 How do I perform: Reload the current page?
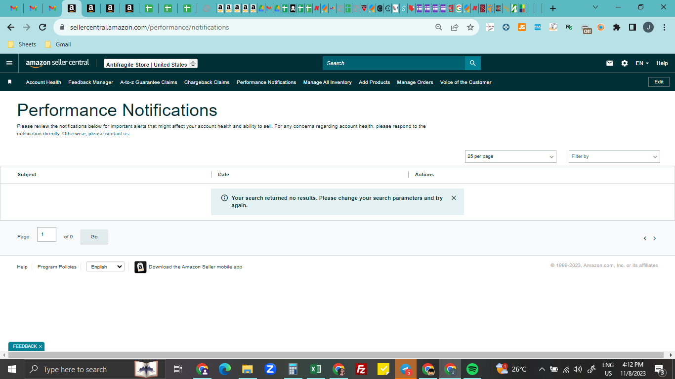[42, 27]
